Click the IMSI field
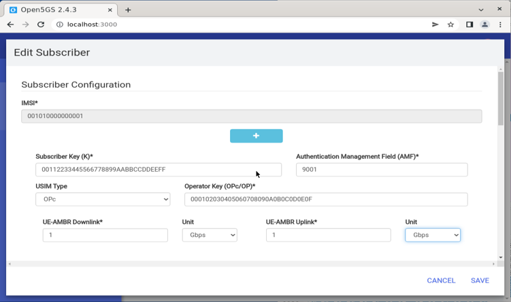511x302 pixels. click(252, 116)
